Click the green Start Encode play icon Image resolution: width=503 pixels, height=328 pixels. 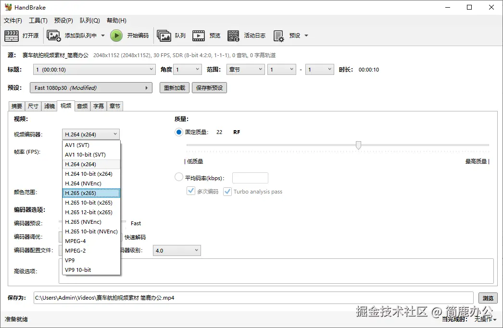pyautogui.click(x=116, y=36)
